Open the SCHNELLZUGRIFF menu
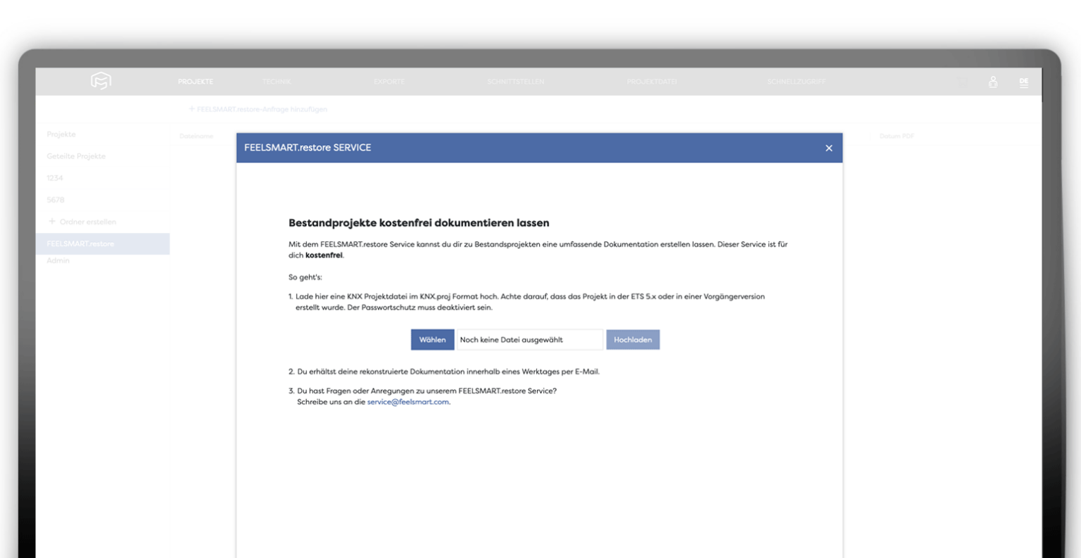The image size is (1081, 558). pyautogui.click(x=797, y=82)
